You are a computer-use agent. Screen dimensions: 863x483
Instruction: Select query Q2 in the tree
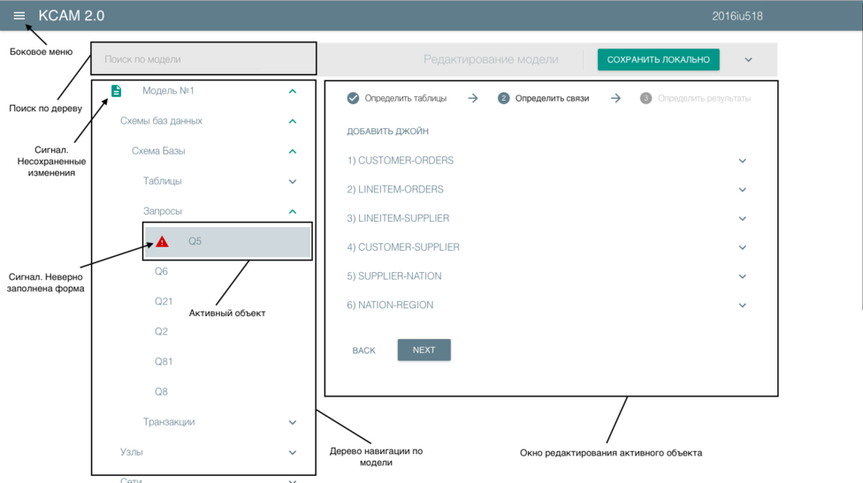point(161,332)
